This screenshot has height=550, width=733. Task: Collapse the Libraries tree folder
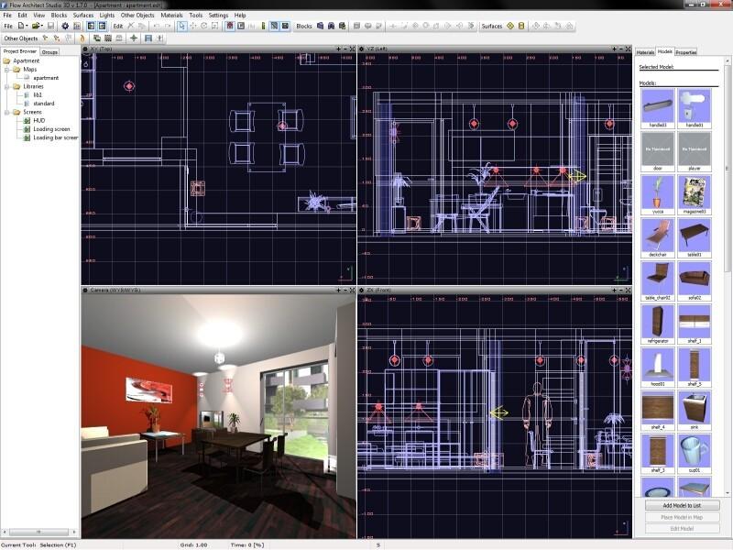[7, 86]
